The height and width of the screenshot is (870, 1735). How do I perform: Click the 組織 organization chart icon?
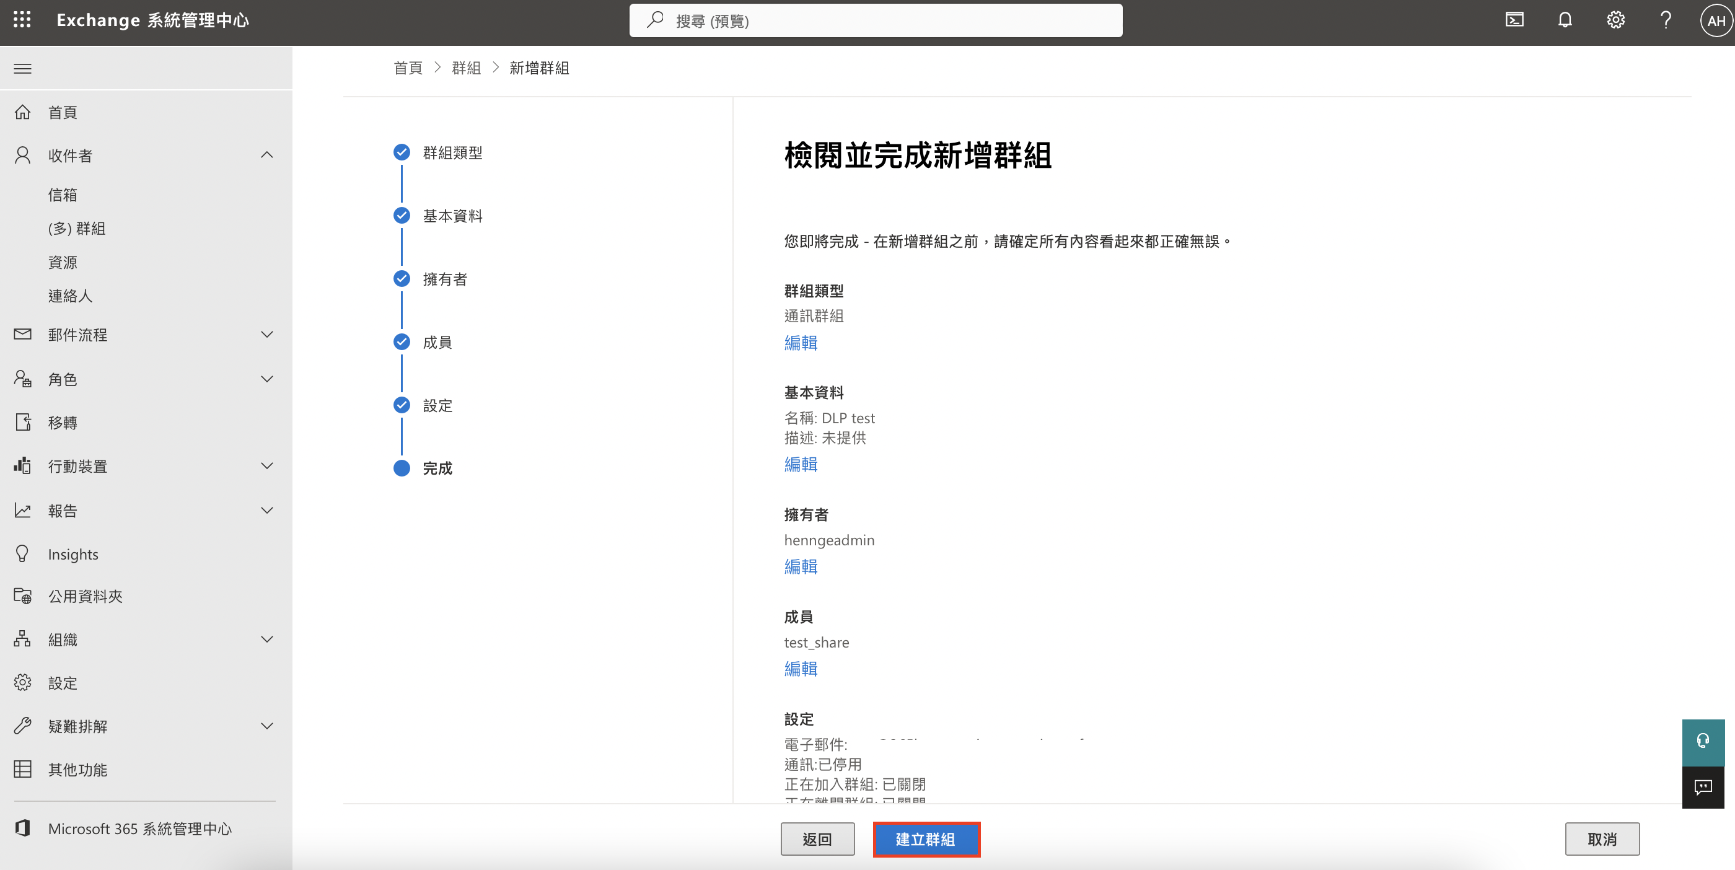pyautogui.click(x=22, y=638)
